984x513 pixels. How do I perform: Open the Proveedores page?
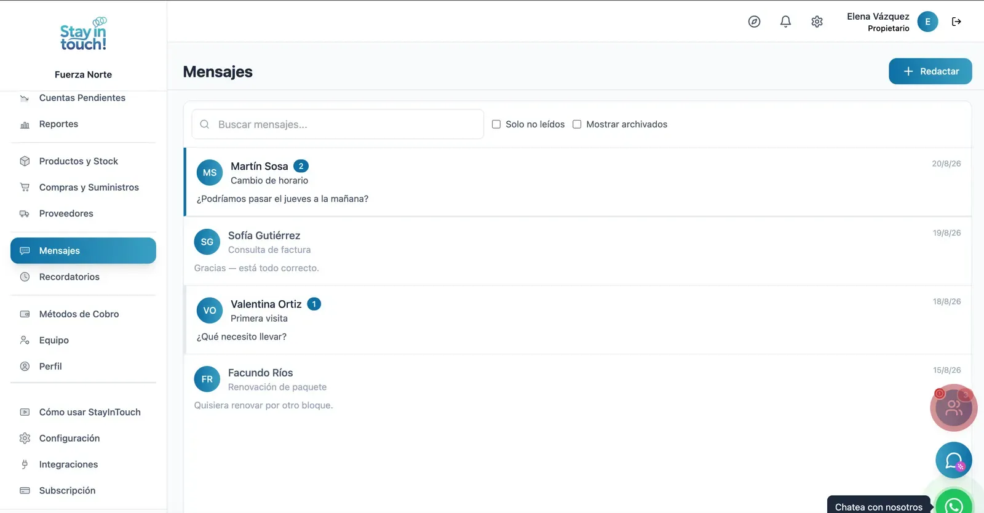pyautogui.click(x=83, y=213)
